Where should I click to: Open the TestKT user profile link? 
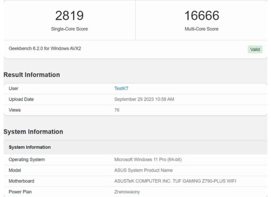[121, 89]
